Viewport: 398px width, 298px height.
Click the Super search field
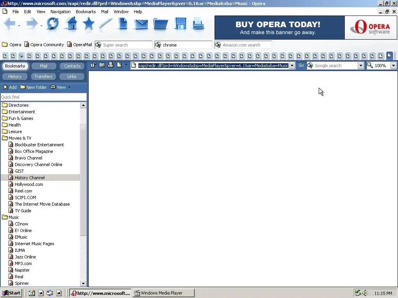124,45
